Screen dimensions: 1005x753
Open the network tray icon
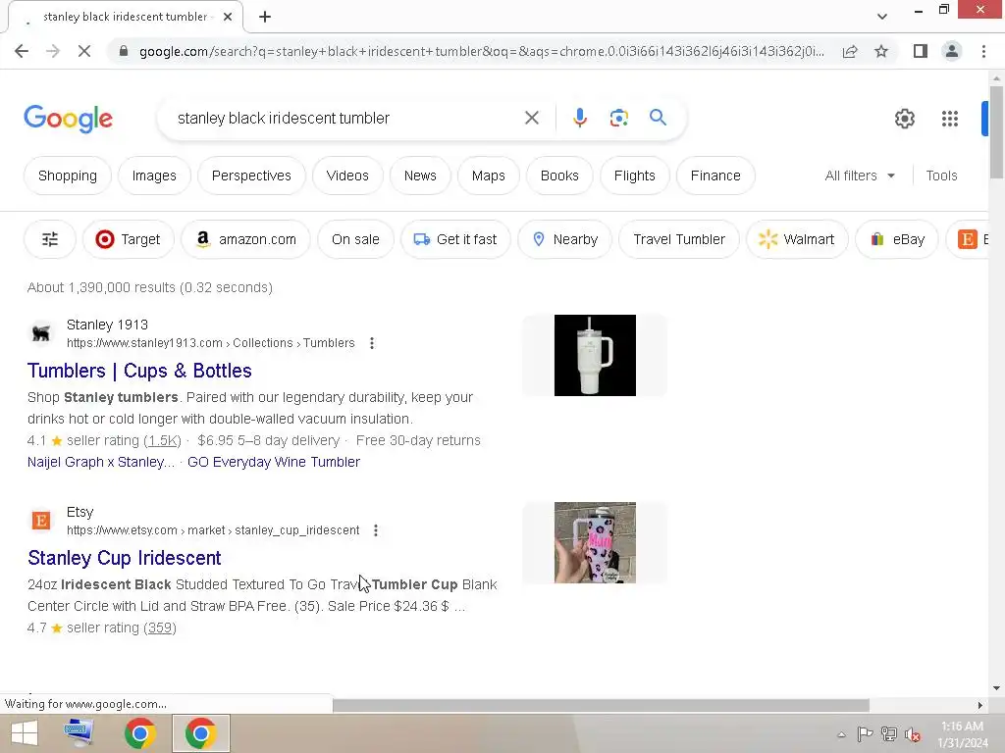point(889,734)
